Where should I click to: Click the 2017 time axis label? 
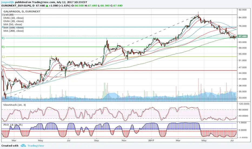point(151,140)
